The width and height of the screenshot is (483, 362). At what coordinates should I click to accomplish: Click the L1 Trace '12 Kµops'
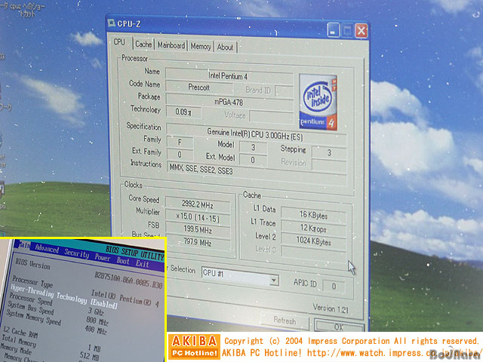pos(314,228)
